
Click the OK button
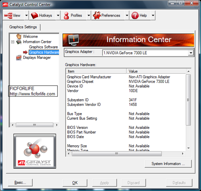75,183
